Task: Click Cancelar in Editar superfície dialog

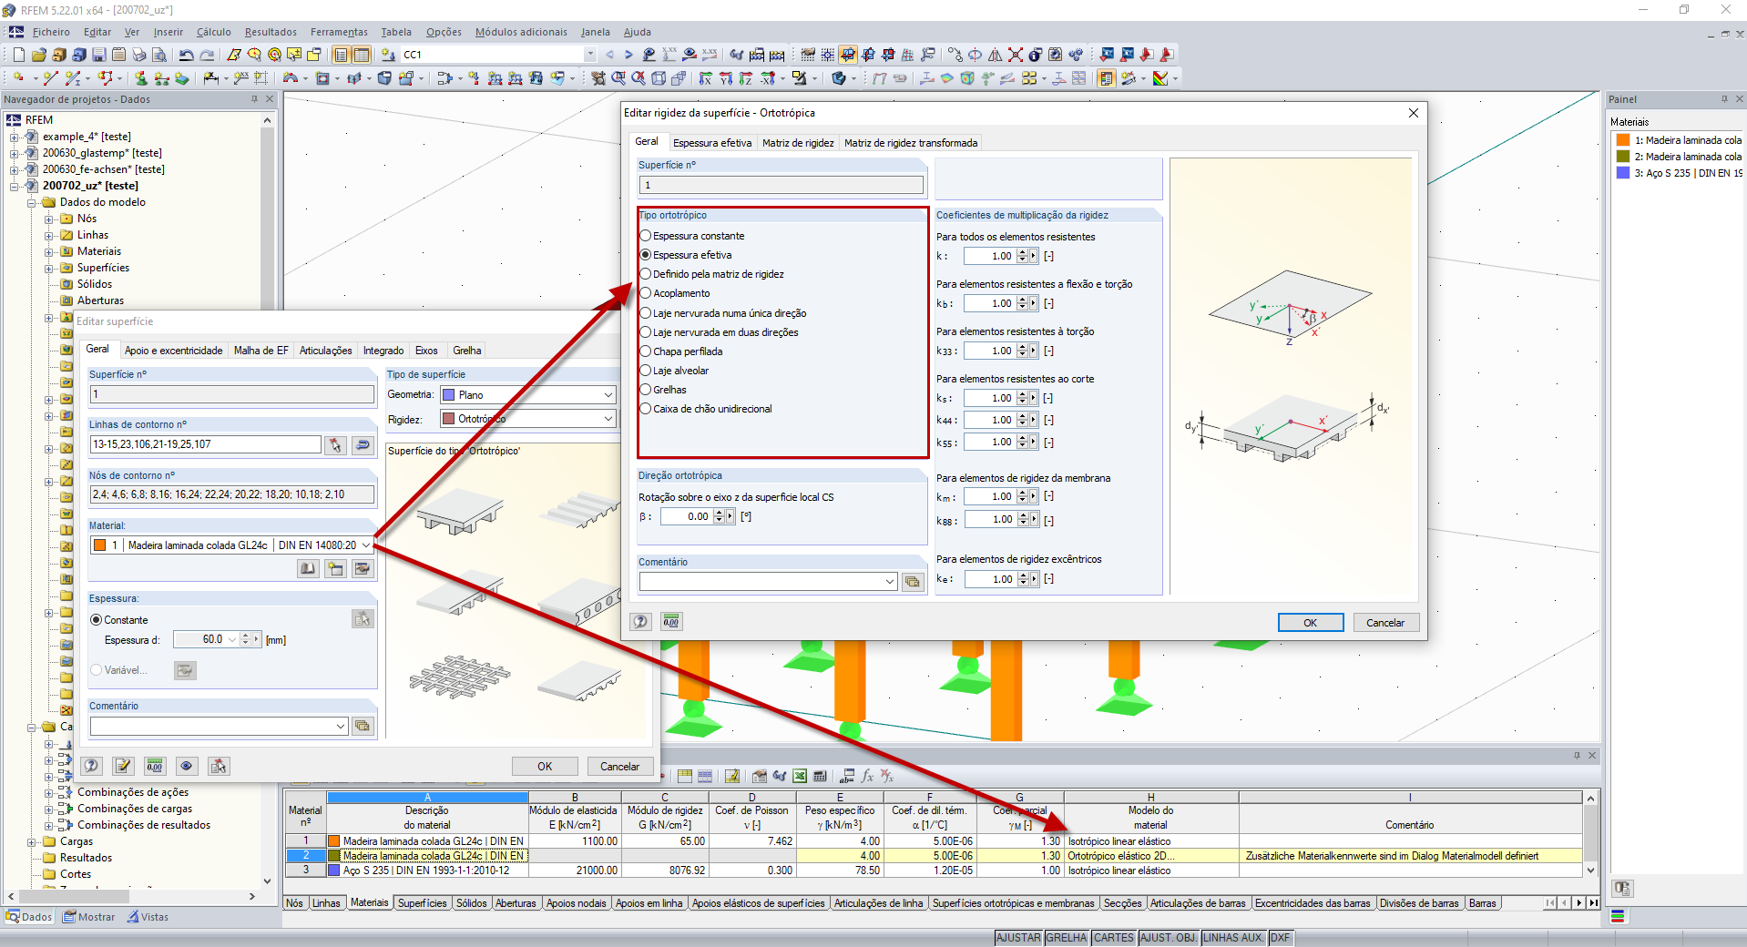Action: pyautogui.click(x=619, y=767)
